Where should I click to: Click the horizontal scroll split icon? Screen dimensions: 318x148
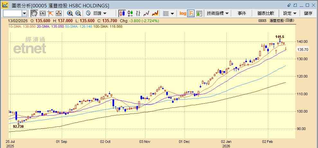[x=59, y=14]
